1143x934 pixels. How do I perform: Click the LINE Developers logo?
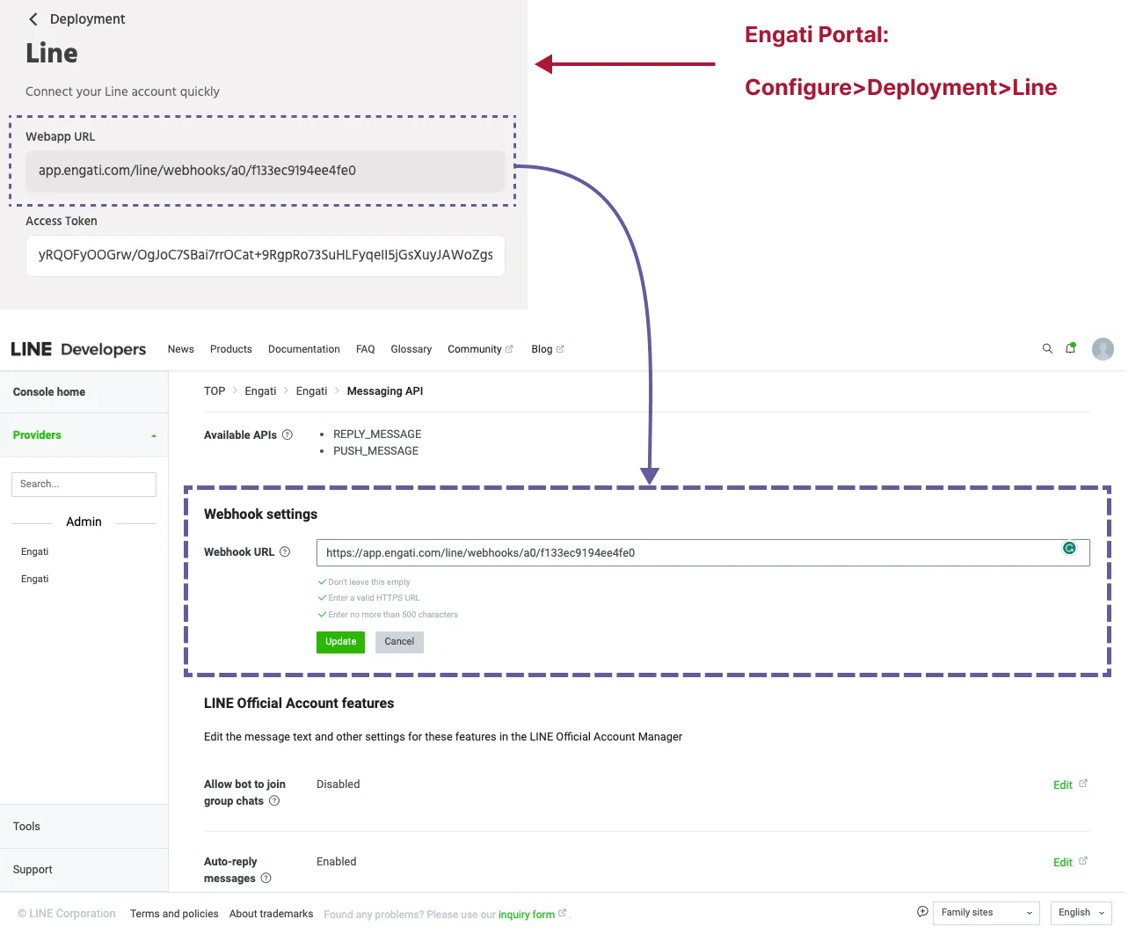78,349
